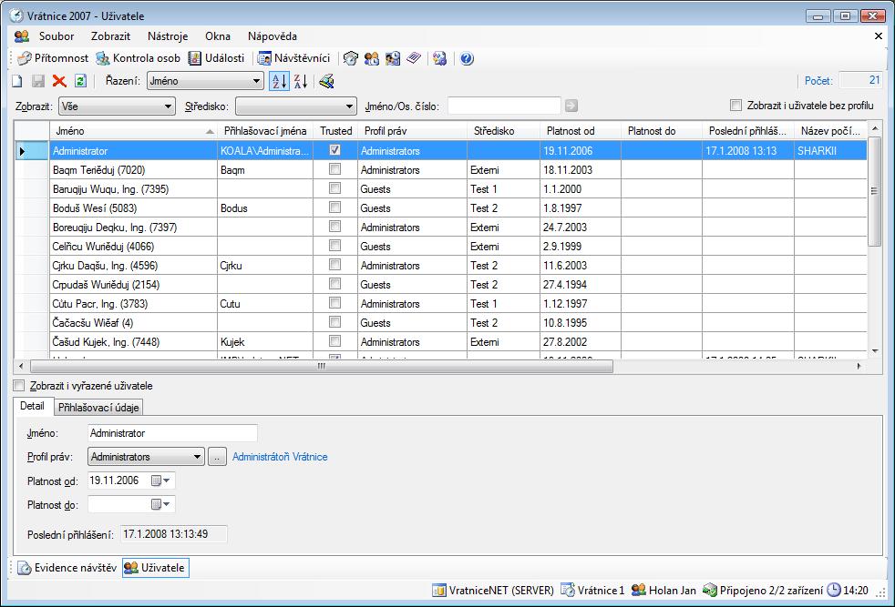Click the Jméno/Os. číslo search field
Image resolution: width=895 pixels, height=607 pixels.
(504, 106)
